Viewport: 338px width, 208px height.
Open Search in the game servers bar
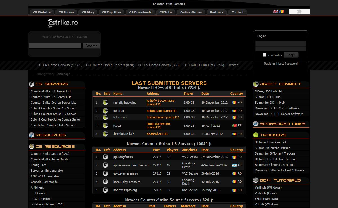pyautogui.click(x=233, y=65)
